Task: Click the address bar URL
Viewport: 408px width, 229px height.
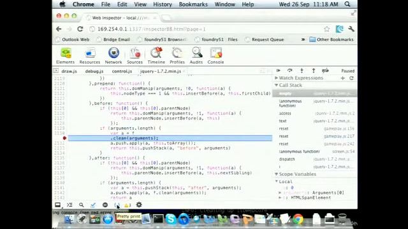Action: (x=152, y=29)
